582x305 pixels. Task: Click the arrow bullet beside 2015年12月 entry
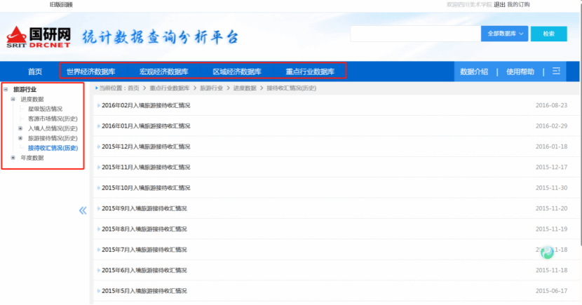(98, 147)
